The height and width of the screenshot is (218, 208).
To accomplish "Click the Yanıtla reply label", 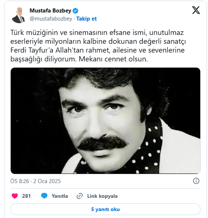I will [x=60, y=196].
